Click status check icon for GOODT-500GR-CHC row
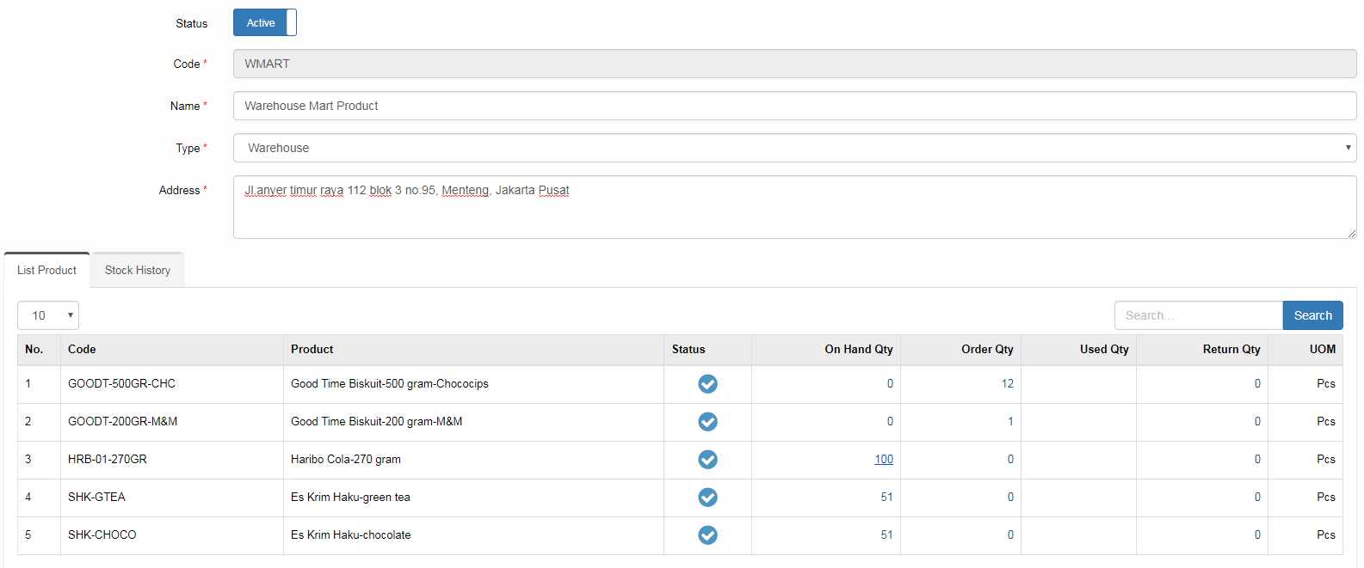The width and height of the screenshot is (1364, 568). [x=707, y=384]
